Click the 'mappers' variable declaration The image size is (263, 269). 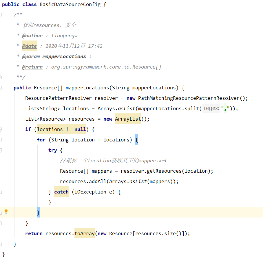(102, 171)
